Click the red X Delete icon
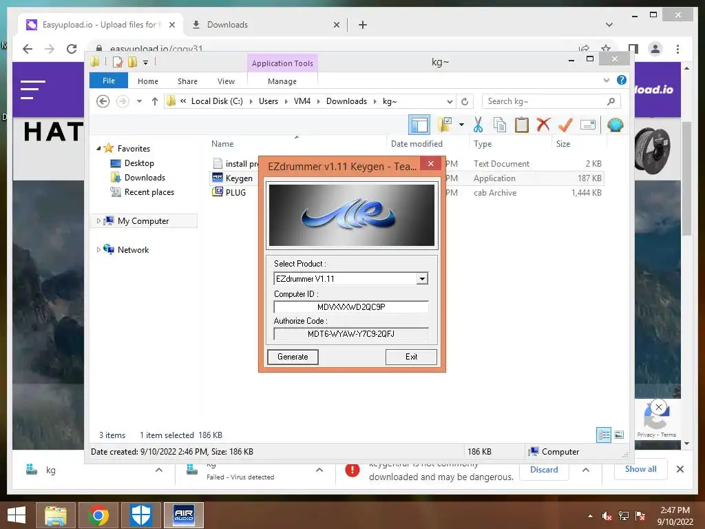The image size is (705, 529). (543, 124)
